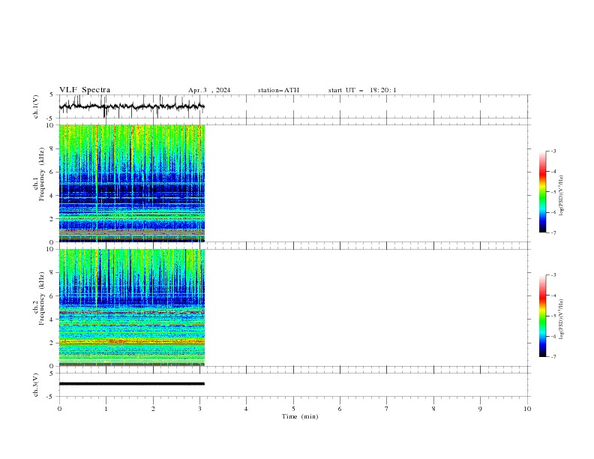Select the 'station=ATH' header label
This screenshot has height=459, width=594.
coord(278,90)
